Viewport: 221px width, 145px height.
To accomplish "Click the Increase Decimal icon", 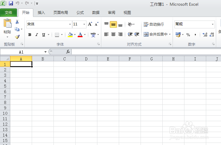I will coord(205,35).
